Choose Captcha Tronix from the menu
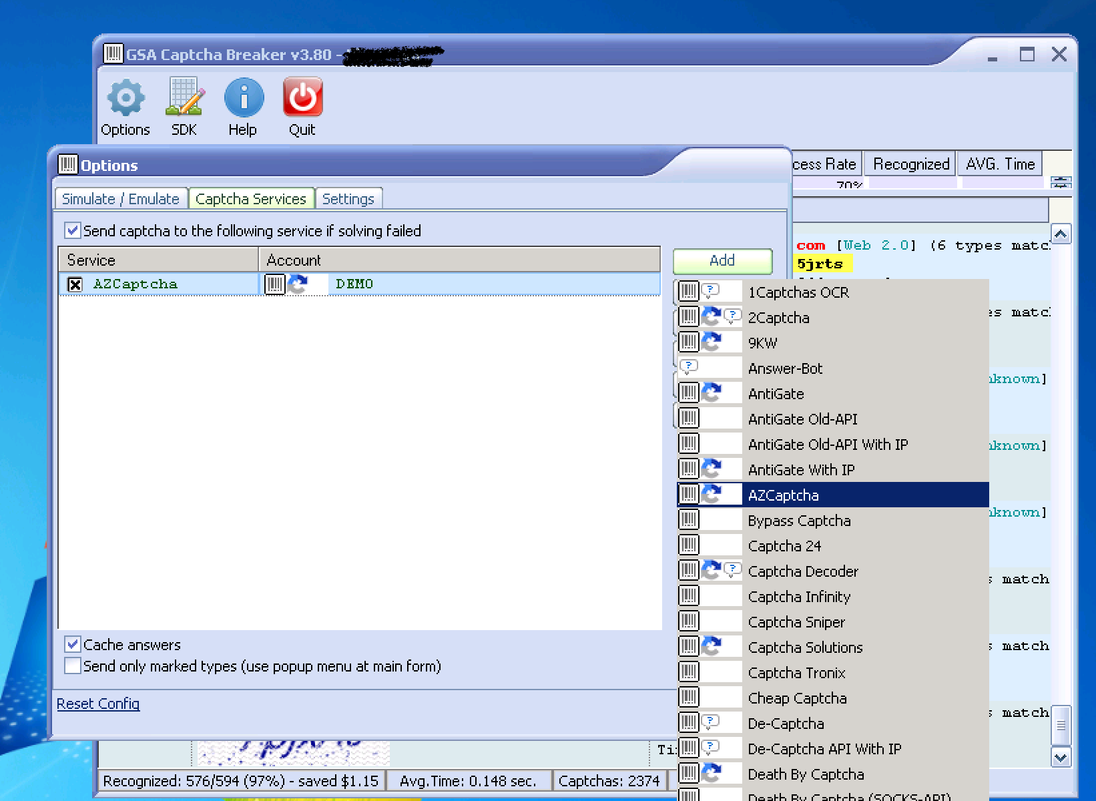Image resolution: width=1096 pixels, height=801 pixels. pyautogui.click(x=832, y=672)
